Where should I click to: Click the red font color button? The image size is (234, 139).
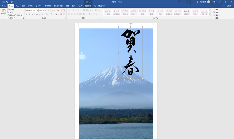(x=56, y=14)
